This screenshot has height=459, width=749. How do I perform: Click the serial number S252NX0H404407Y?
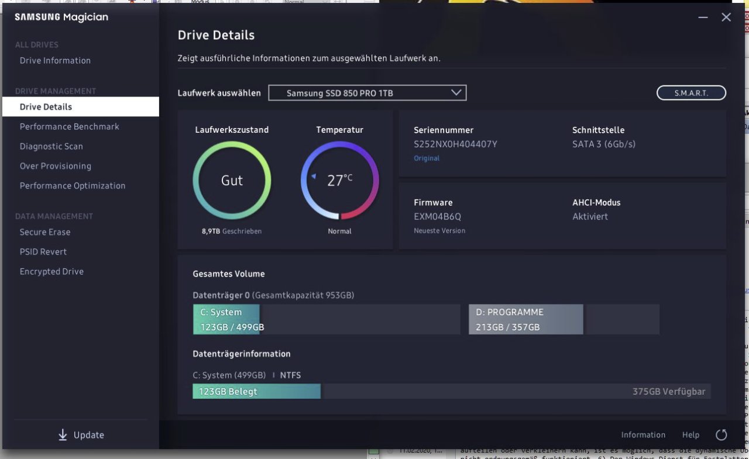[455, 144]
